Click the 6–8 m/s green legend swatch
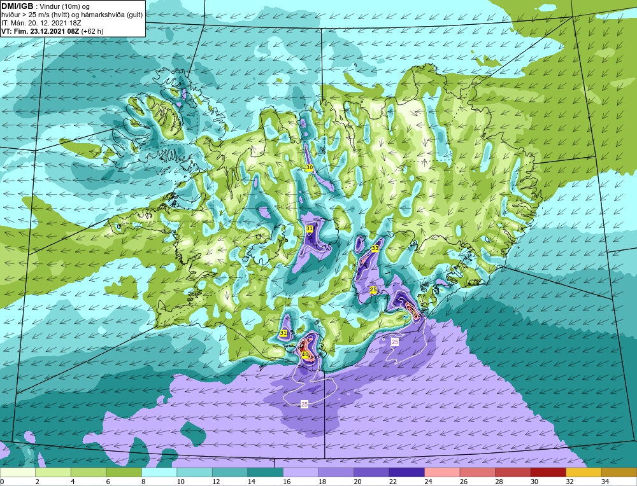 [x=124, y=473]
